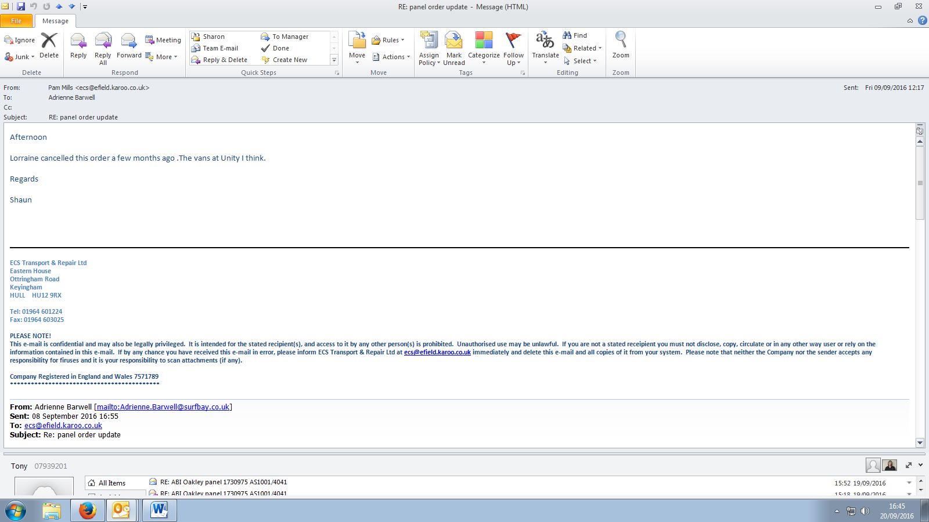
Task: Go to the previous item using blue up arrow
Action: [59, 6]
